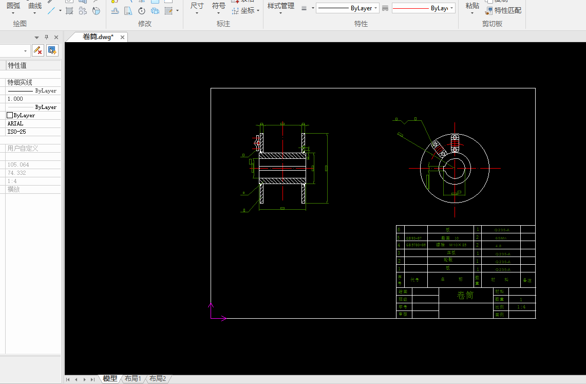Open the red ByLayer color combo box
Viewport: 586px width, 384px height.
[424, 8]
